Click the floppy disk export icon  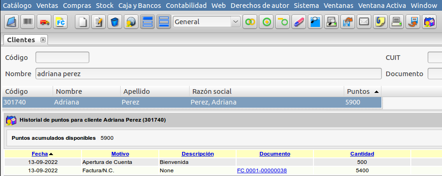click(x=348, y=22)
